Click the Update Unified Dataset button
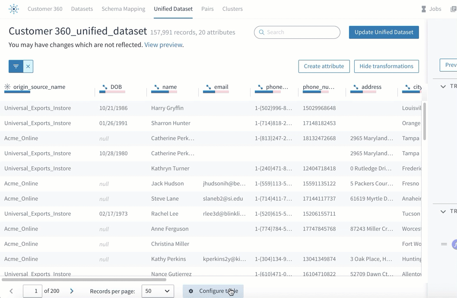457x298 pixels. (384, 32)
